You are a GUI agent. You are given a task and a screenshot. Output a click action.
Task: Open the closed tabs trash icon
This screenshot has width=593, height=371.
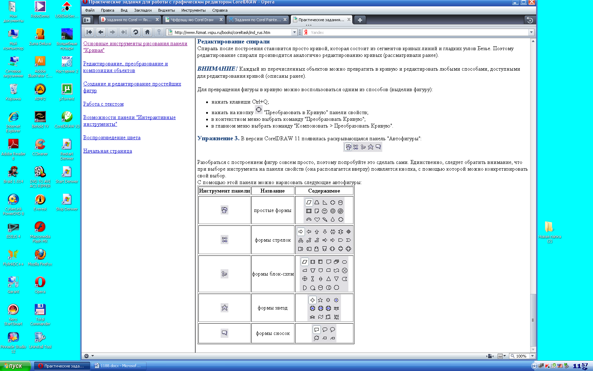coord(529,20)
